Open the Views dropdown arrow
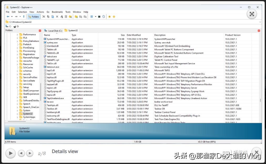Screen dimensions: 266x164 pyautogui.click(x=95, y=16)
